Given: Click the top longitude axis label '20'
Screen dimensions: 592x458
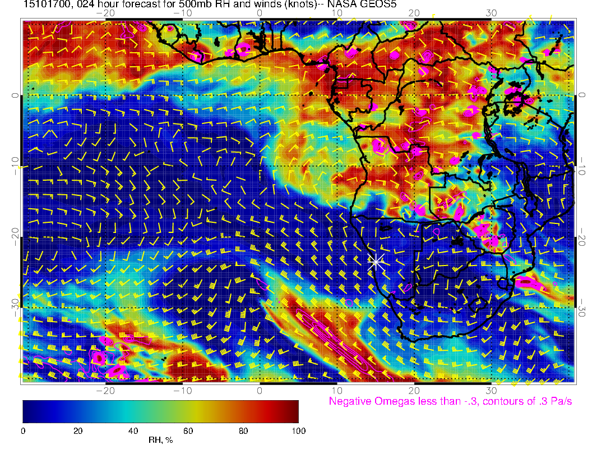Looking at the screenshot, I should coord(414,13).
